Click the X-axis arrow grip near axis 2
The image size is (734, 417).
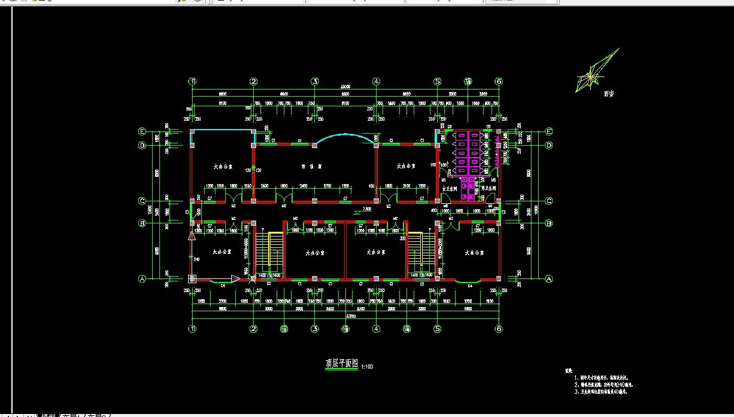tap(235, 278)
